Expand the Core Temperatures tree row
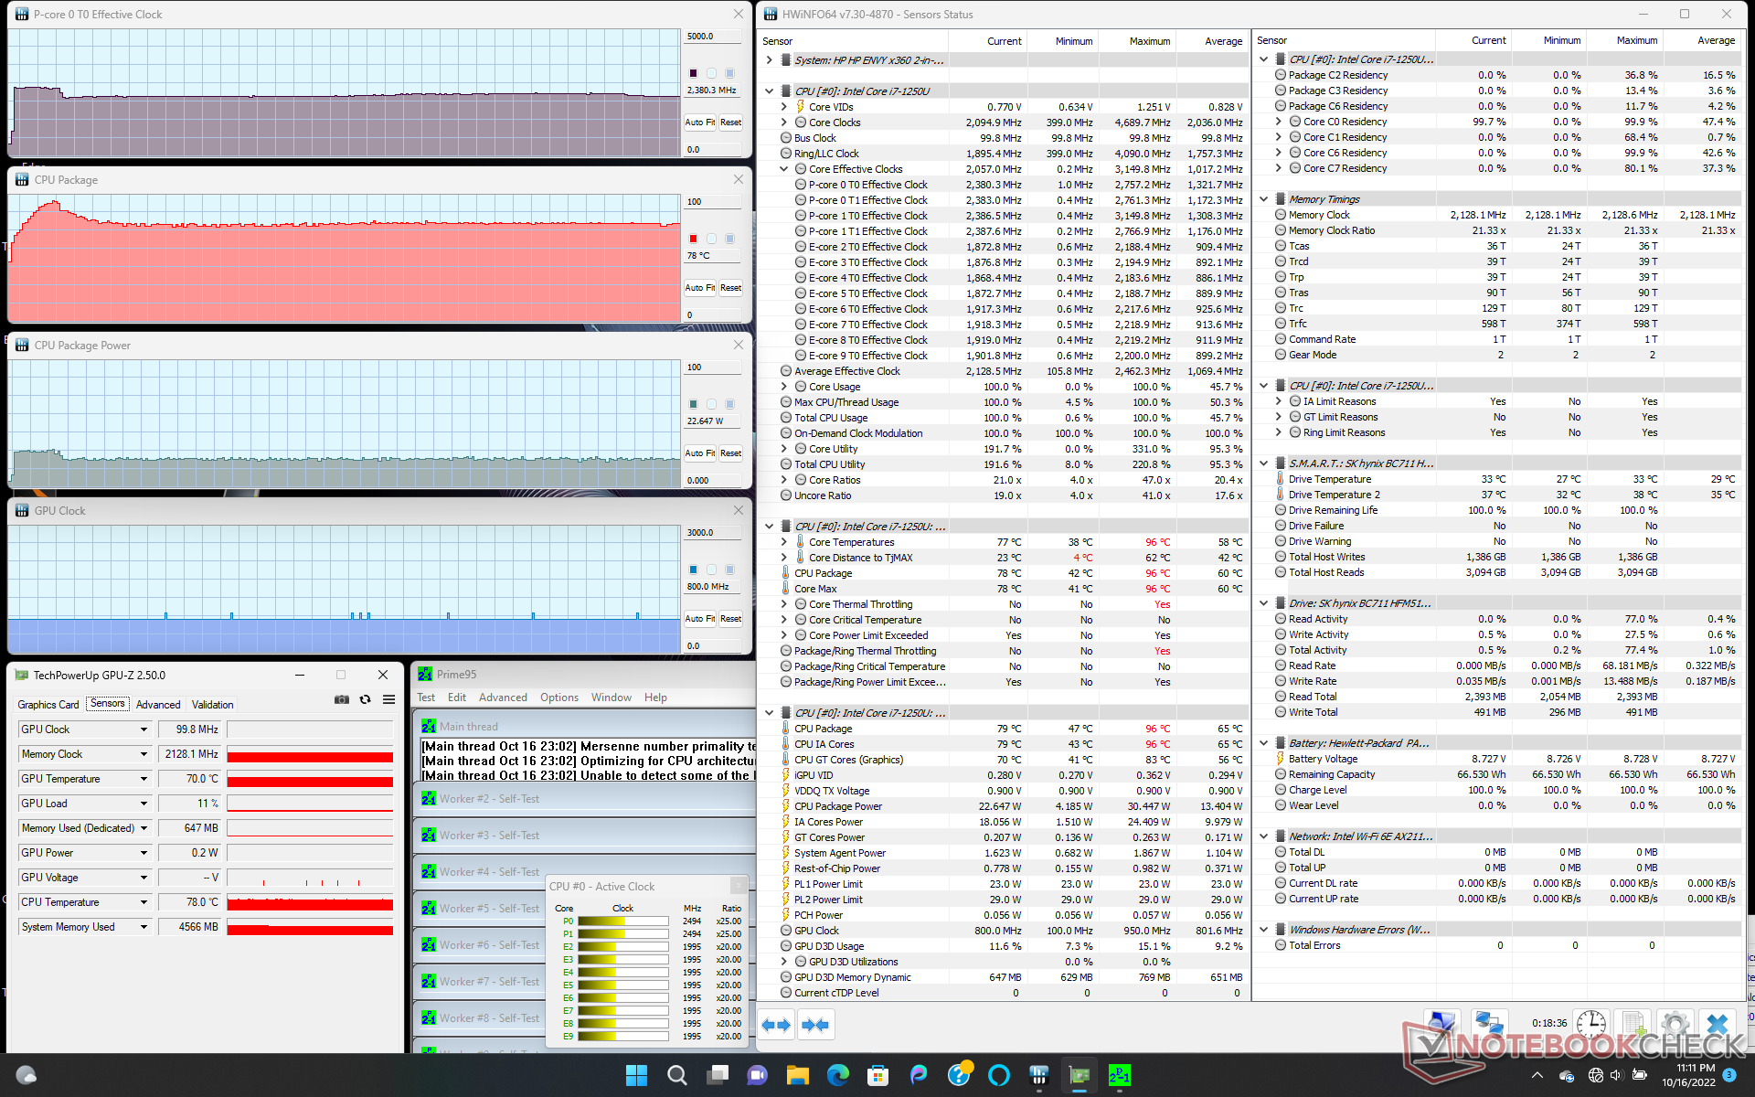The height and width of the screenshot is (1097, 1755). [x=783, y=542]
